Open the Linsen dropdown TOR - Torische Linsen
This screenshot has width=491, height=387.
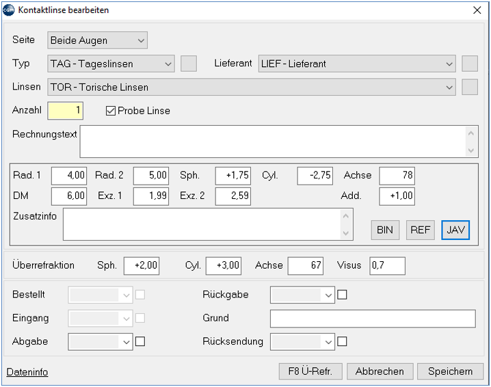click(252, 88)
